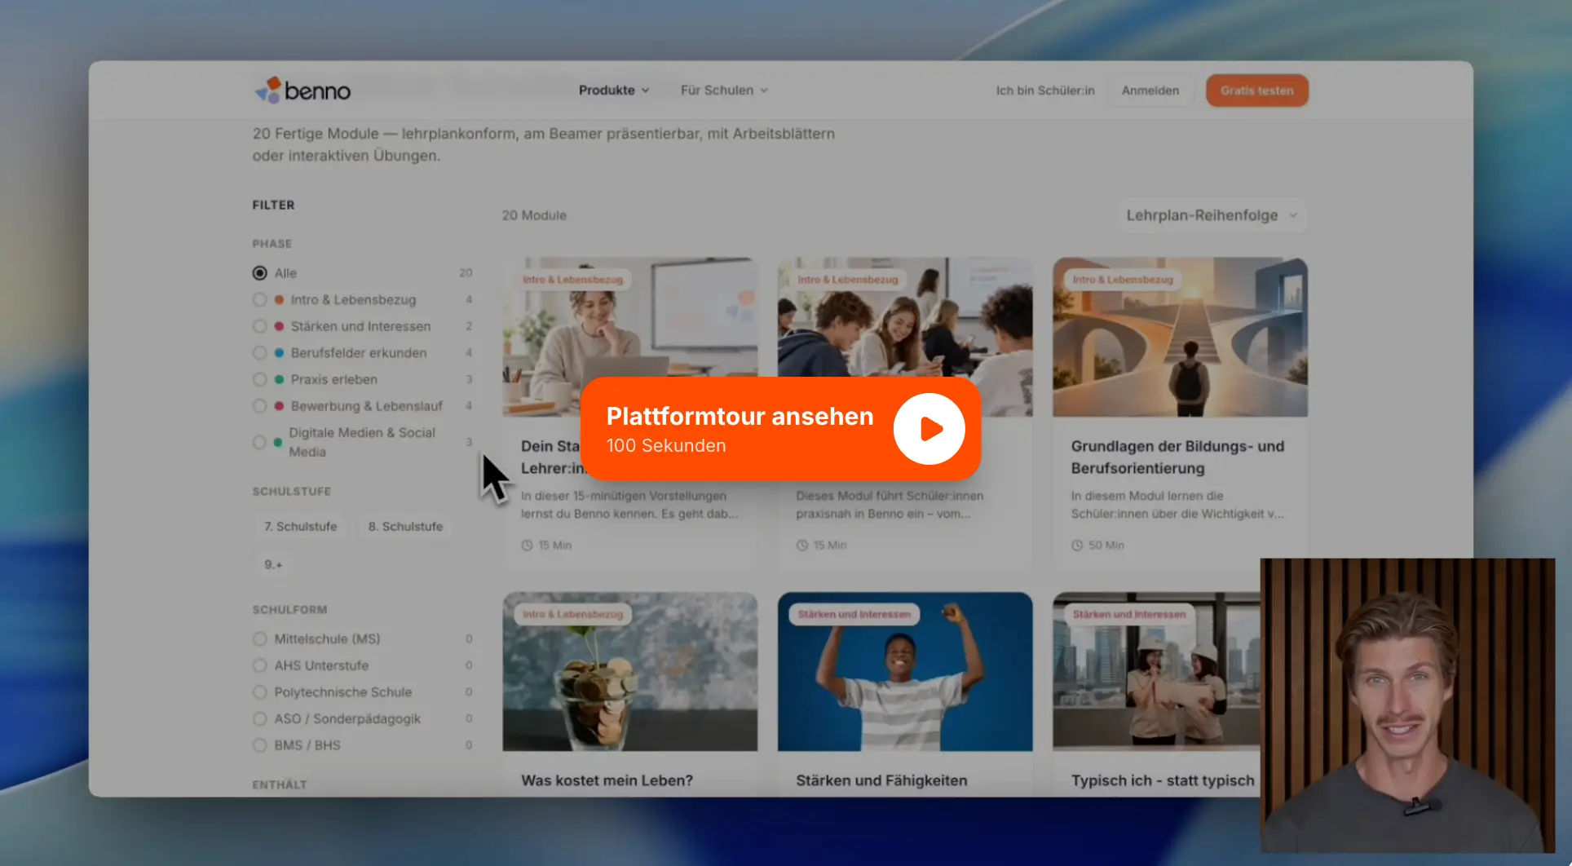
Task: Click the Gratis testen button
Action: [1256, 91]
